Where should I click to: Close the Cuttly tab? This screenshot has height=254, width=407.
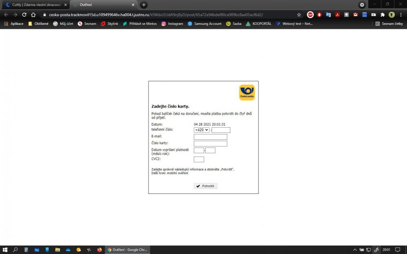pos(66,4)
